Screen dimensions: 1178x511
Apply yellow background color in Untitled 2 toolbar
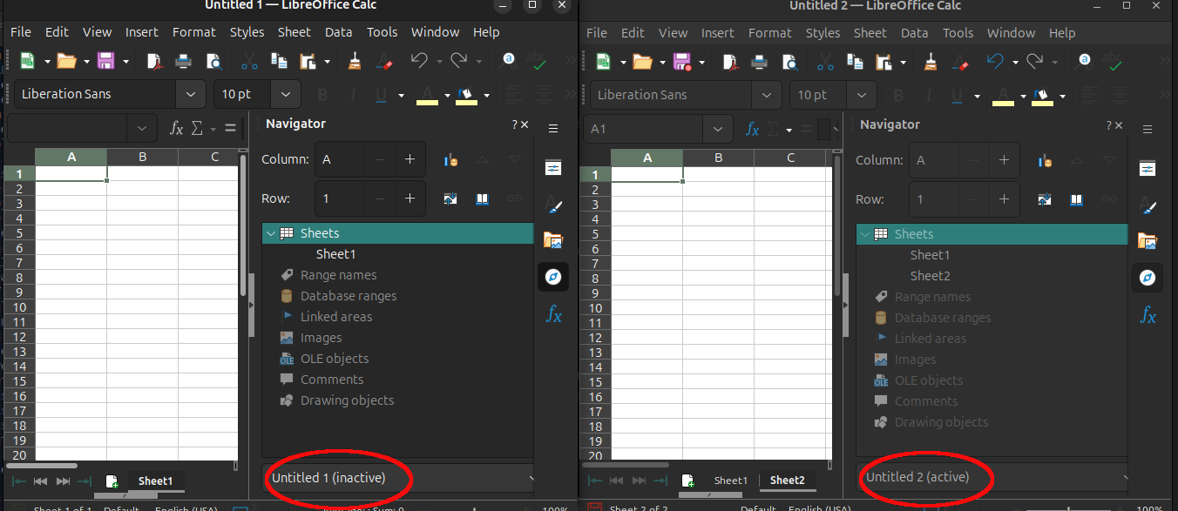tap(1041, 95)
